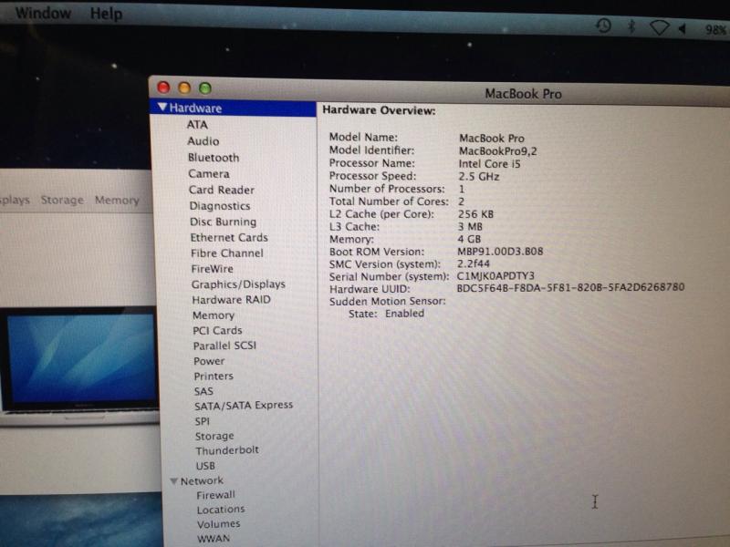
Task: Click the Memory value 4 GB
Action: [469, 239]
